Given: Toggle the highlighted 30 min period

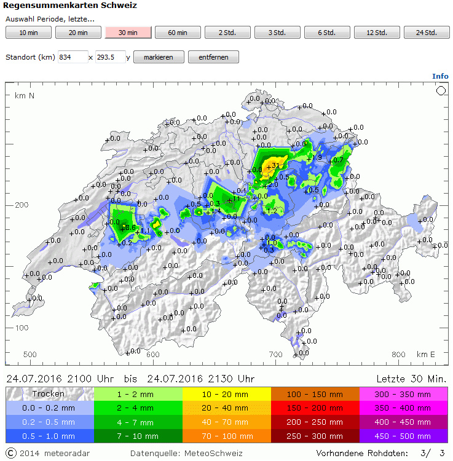Looking at the screenshot, I should (128, 33).
